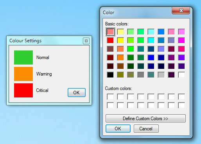Choose the magenta basic color swatch

tap(181, 40)
